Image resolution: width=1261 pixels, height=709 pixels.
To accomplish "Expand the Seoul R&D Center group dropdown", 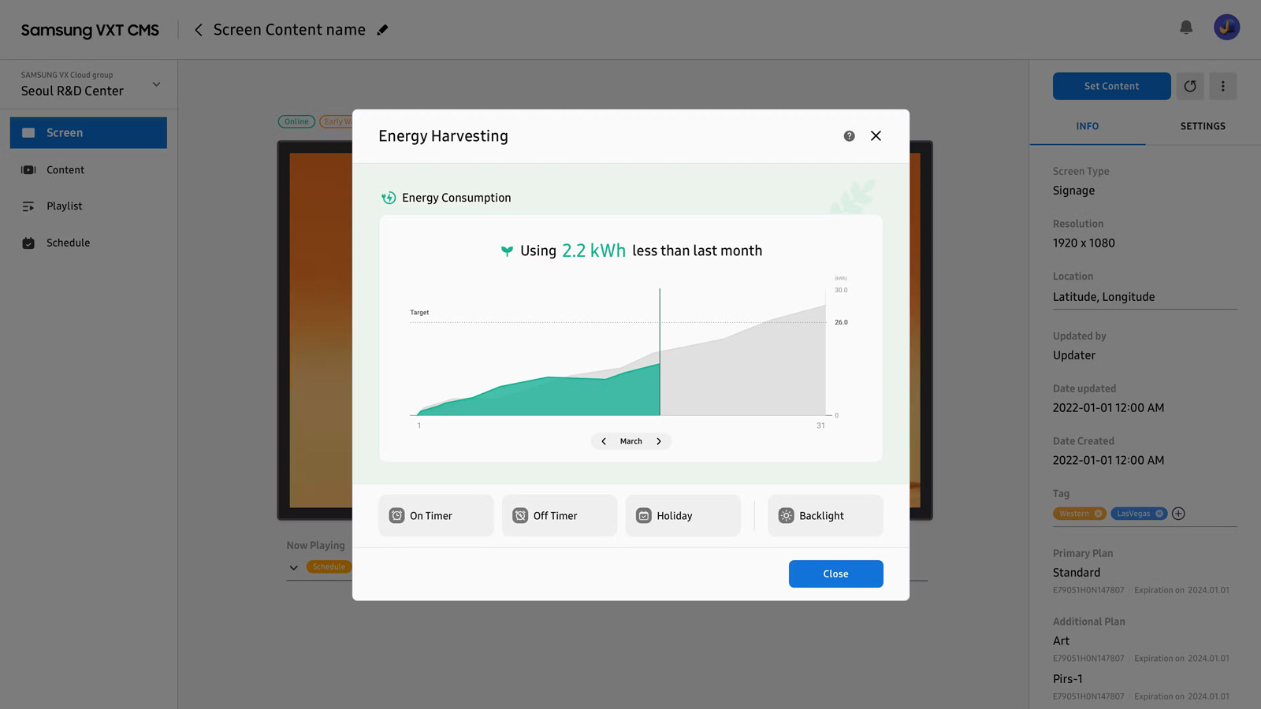I will click(156, 84).
